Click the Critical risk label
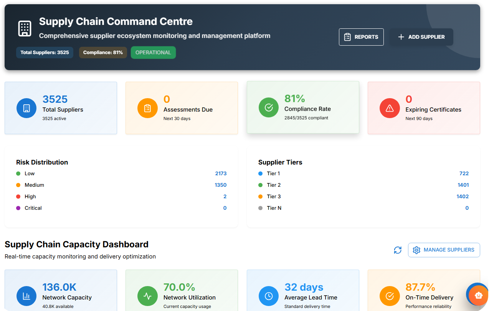The image size is (489, 311). coord(33,208)
